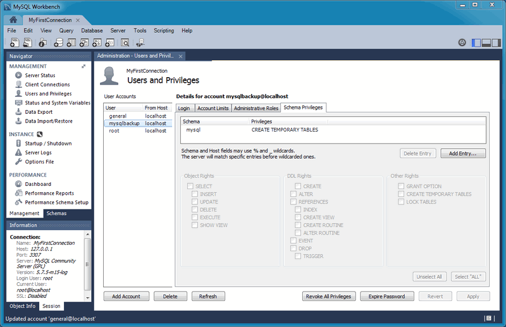This screenshot has width=506, height=327.
Task: Select the general user account row
Action: tap(138, 116)
